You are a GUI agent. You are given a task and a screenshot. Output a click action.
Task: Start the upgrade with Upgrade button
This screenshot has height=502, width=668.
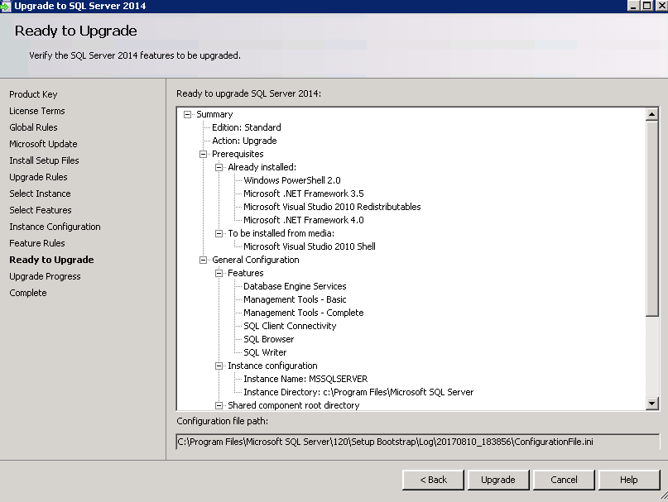[x=498, y=480]
